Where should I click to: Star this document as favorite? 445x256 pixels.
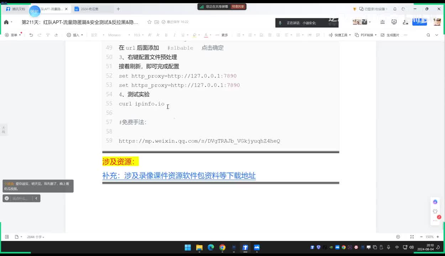150,22
